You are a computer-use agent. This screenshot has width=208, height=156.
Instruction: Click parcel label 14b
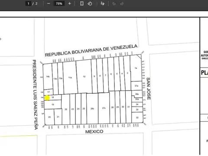coord(48,77)
